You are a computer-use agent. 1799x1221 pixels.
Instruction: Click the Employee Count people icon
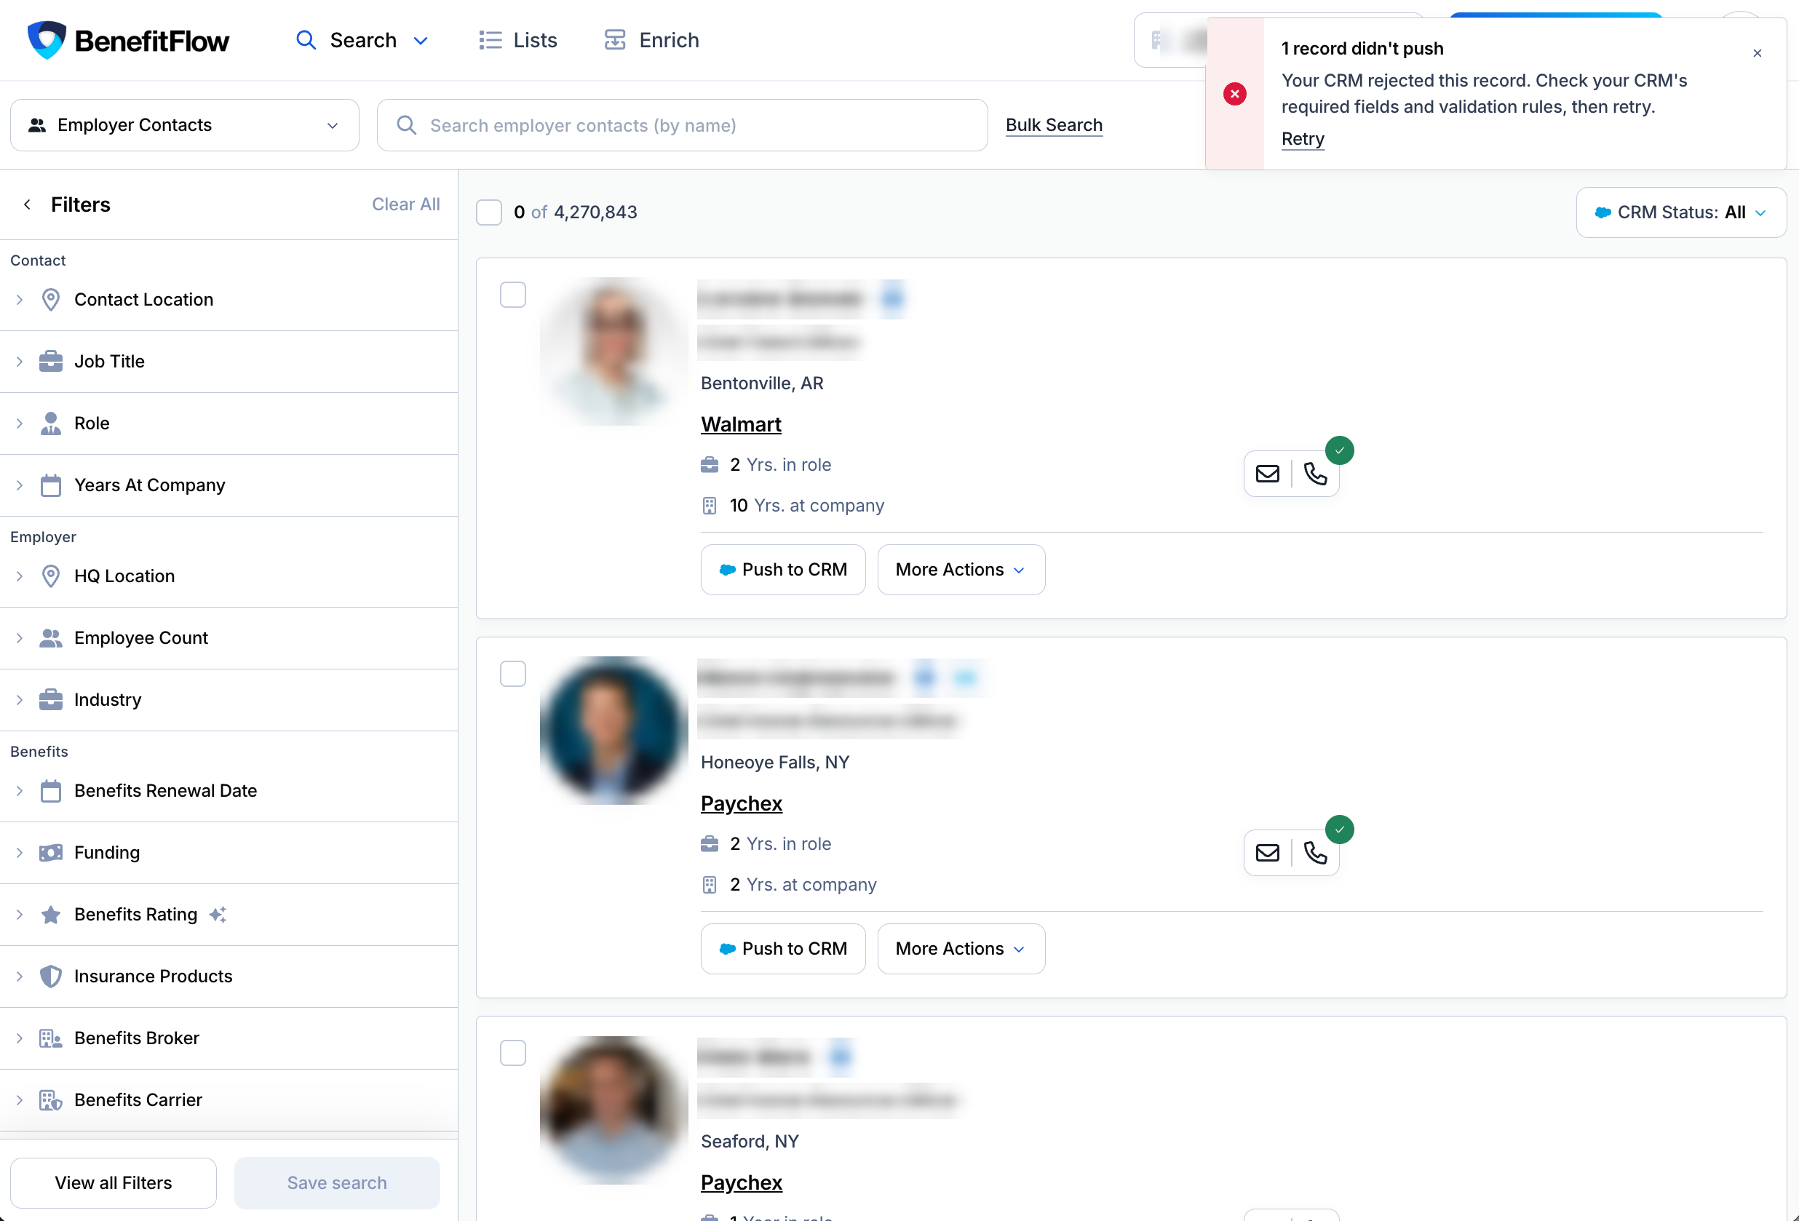[51, 638]
